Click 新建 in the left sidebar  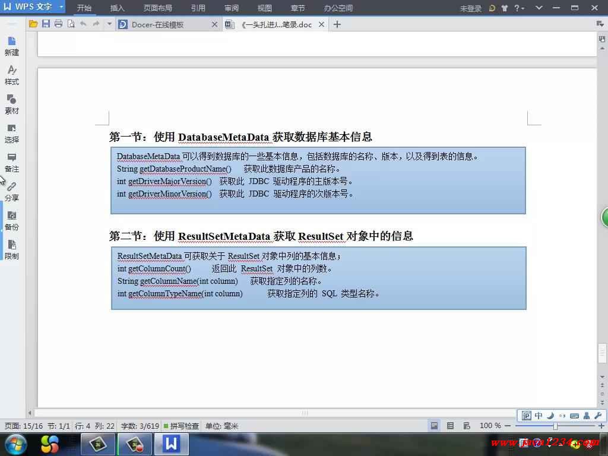[x=12, y=46]
